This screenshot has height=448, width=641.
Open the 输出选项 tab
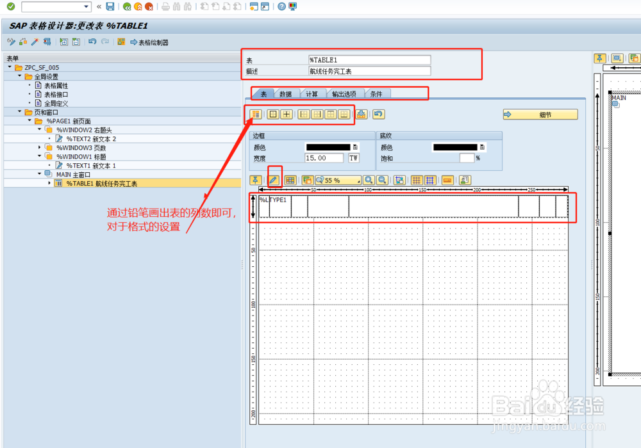[x=345, y=93]
